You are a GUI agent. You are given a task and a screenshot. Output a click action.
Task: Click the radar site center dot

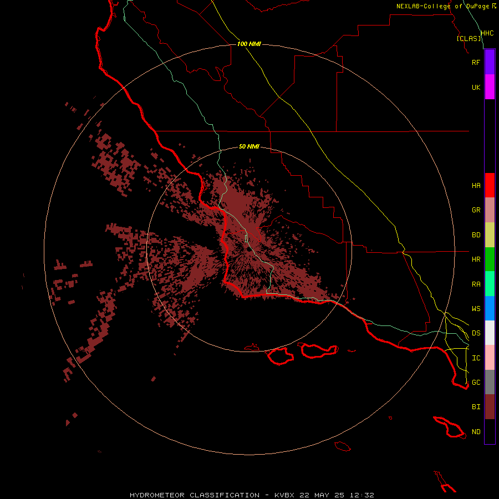(249, 249)
